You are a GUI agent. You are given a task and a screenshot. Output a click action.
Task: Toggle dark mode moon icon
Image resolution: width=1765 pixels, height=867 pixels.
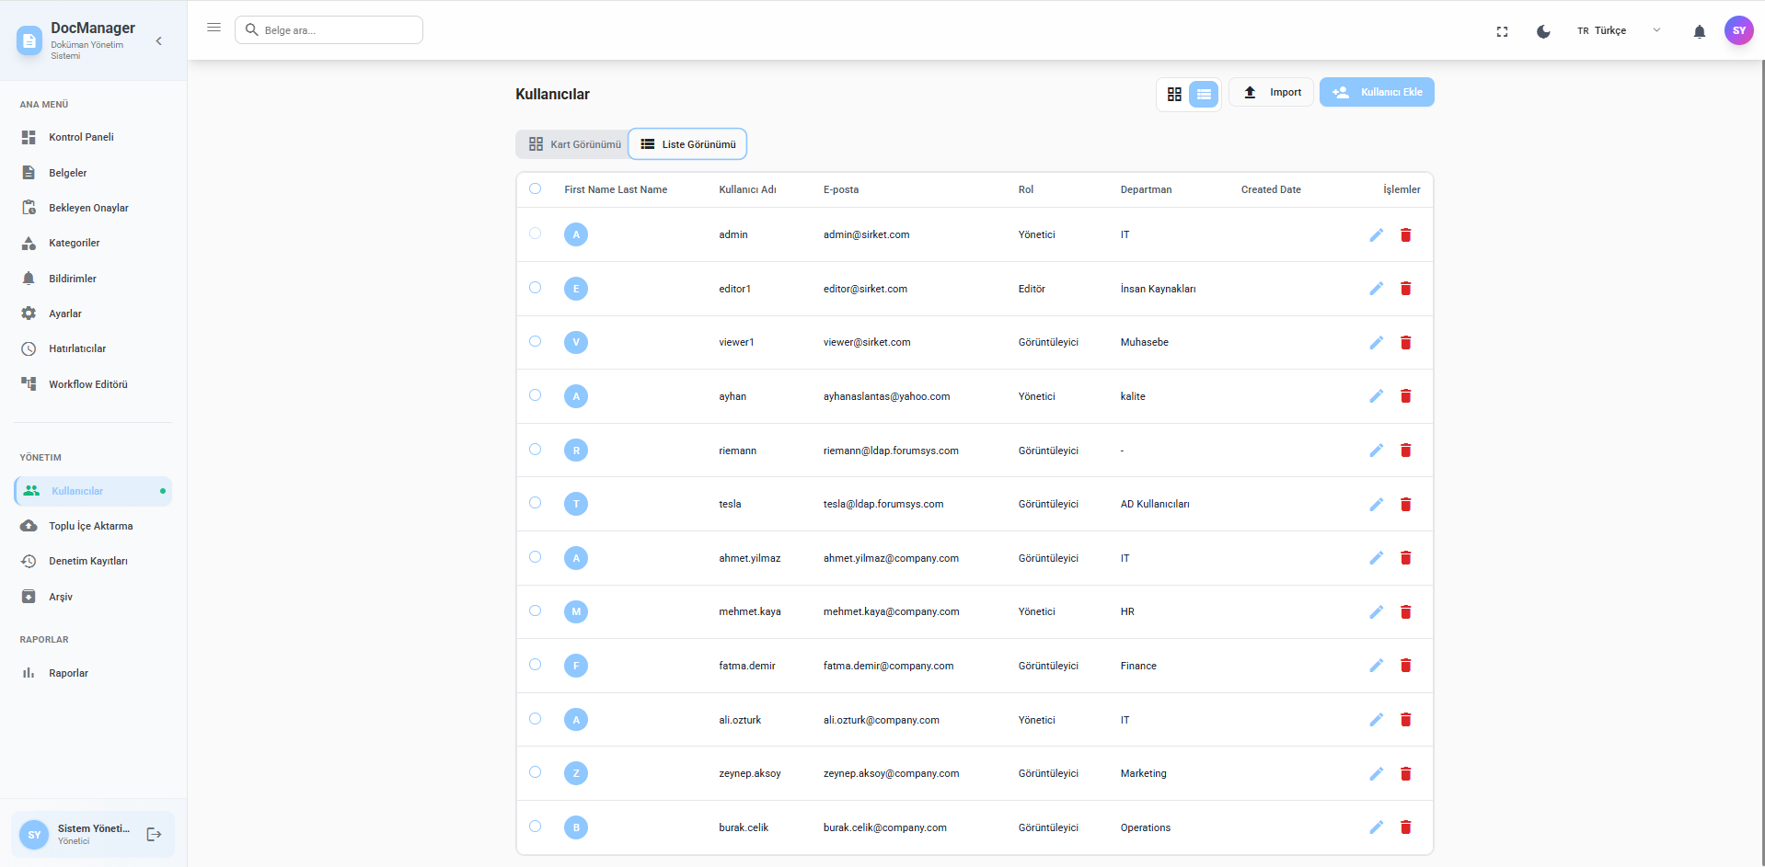1543,31
